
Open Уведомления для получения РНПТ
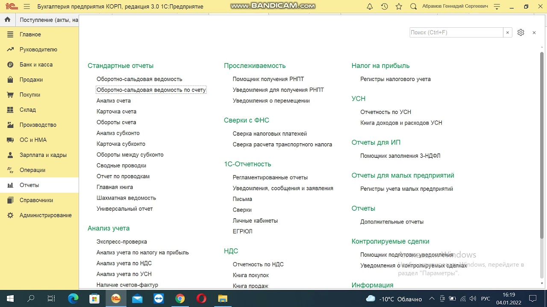(278, 90)
